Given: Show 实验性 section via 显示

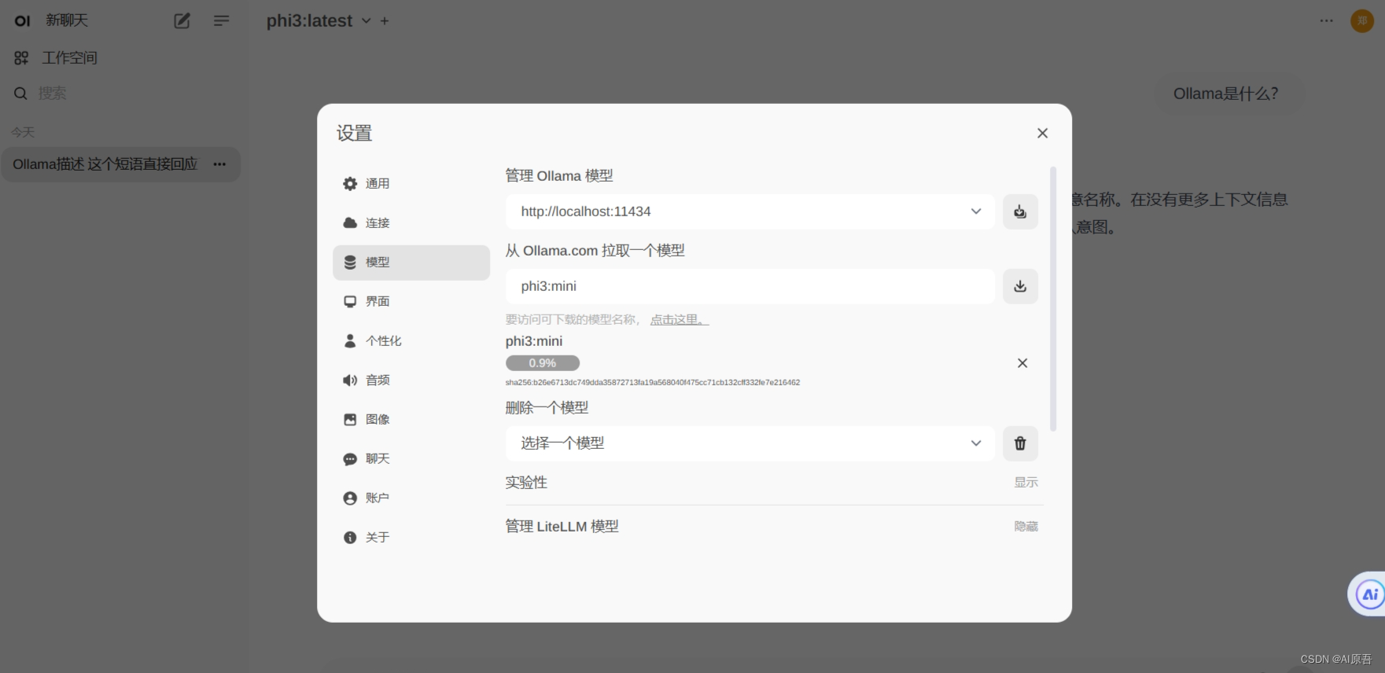Looking at the screenshot, I should [1026, 483].
